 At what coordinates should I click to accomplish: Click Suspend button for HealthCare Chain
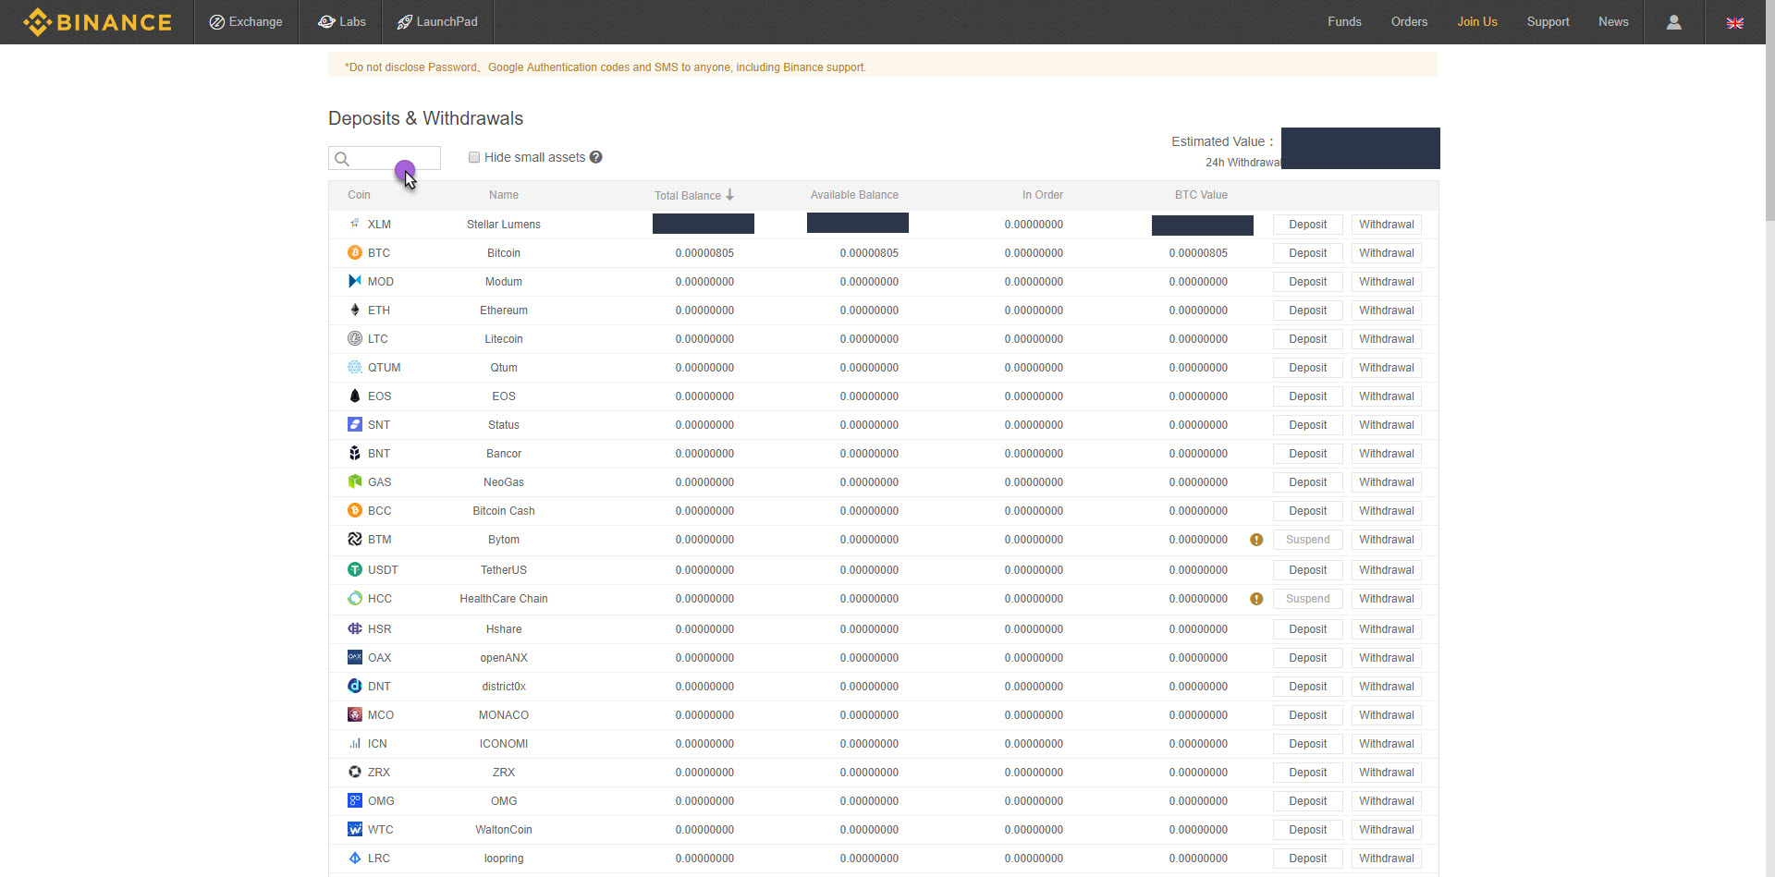click(x=1307, y=599)
